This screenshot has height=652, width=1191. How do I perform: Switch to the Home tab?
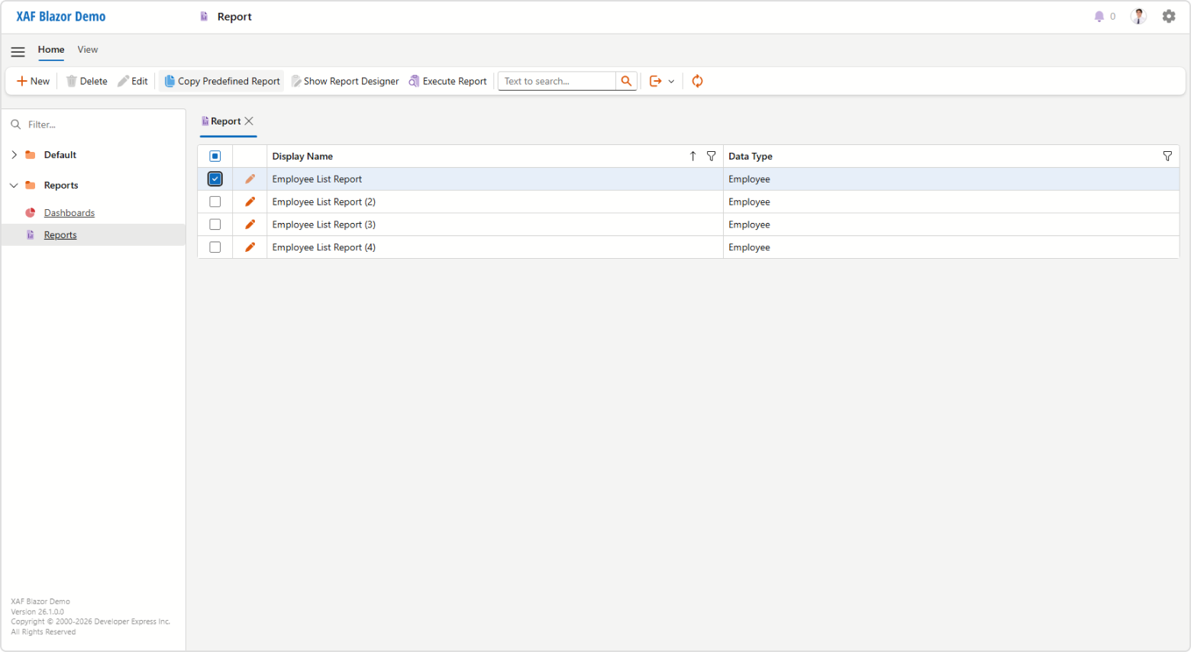(51, 50)
